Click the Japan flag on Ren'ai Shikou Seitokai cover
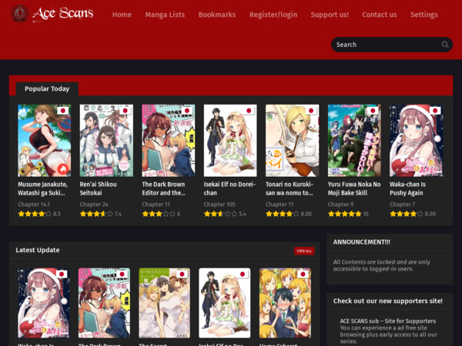This screenshot has width=462, height=346. [x=125, y=111]
